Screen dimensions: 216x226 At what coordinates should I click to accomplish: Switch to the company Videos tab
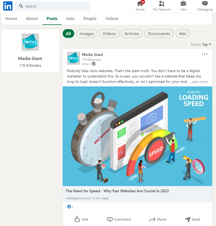(112, 19)
